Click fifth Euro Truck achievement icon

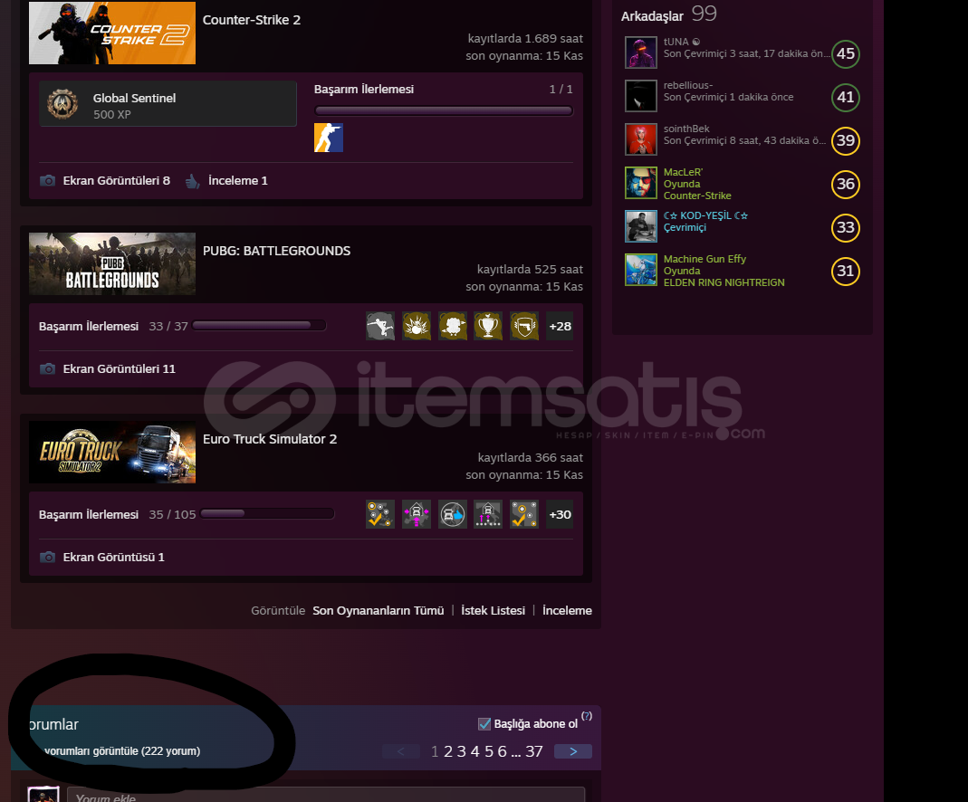point(524,514)
